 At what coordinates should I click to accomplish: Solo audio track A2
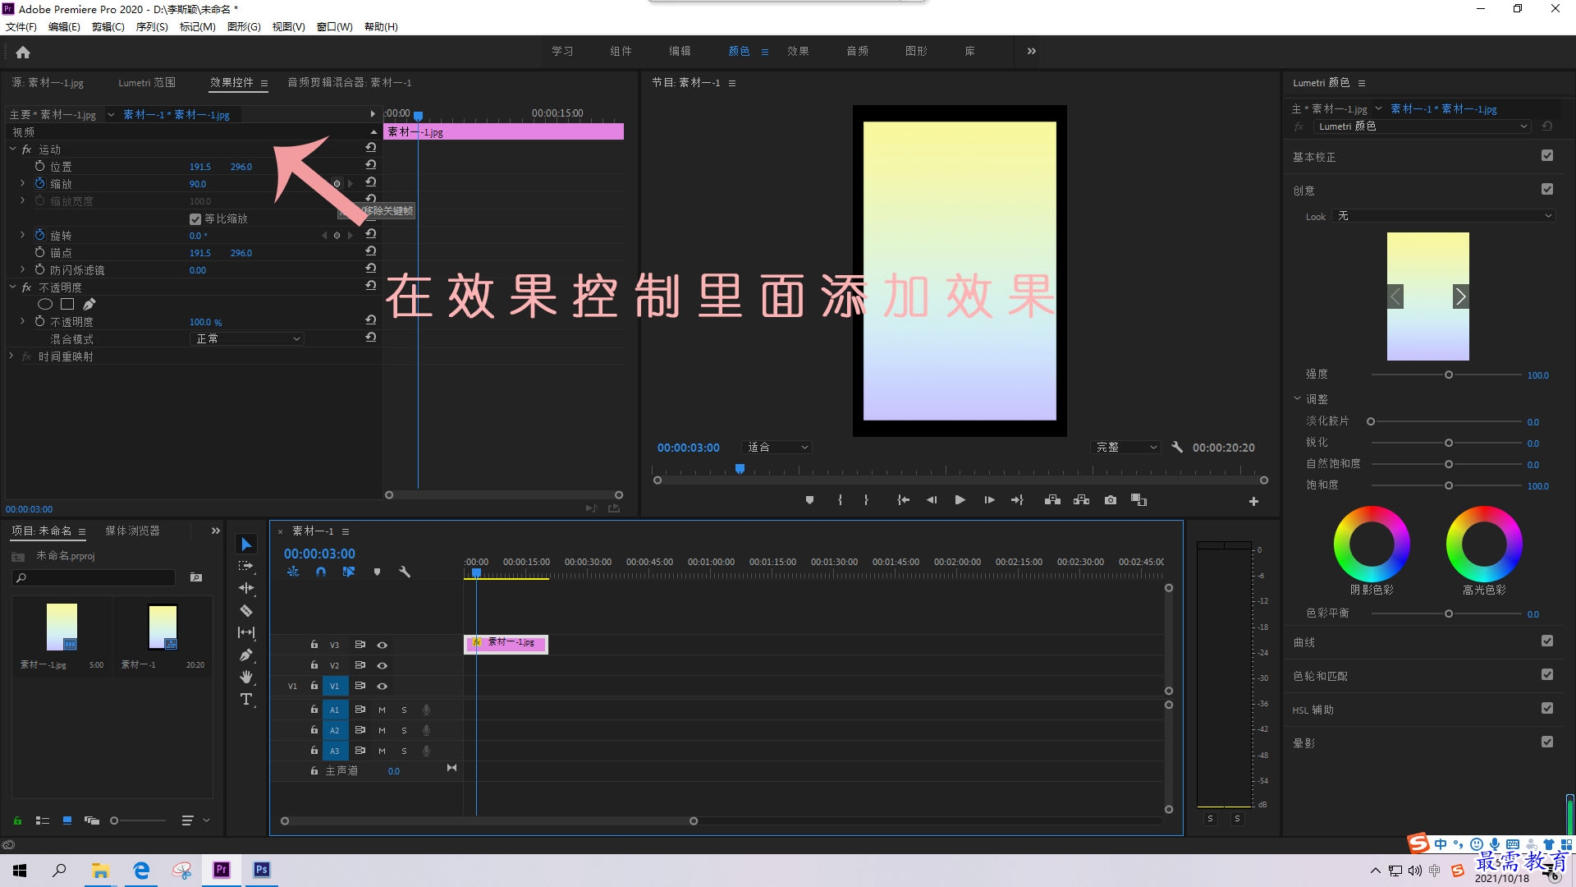pyautogui.click(x=404, y=730)
